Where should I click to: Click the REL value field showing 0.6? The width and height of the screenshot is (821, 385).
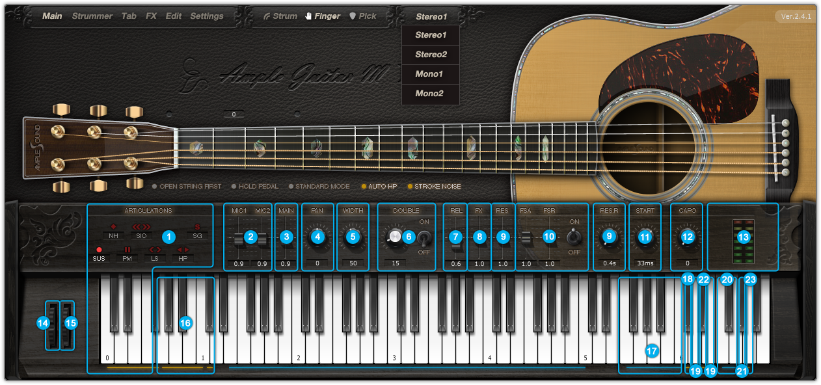(456, 263)
